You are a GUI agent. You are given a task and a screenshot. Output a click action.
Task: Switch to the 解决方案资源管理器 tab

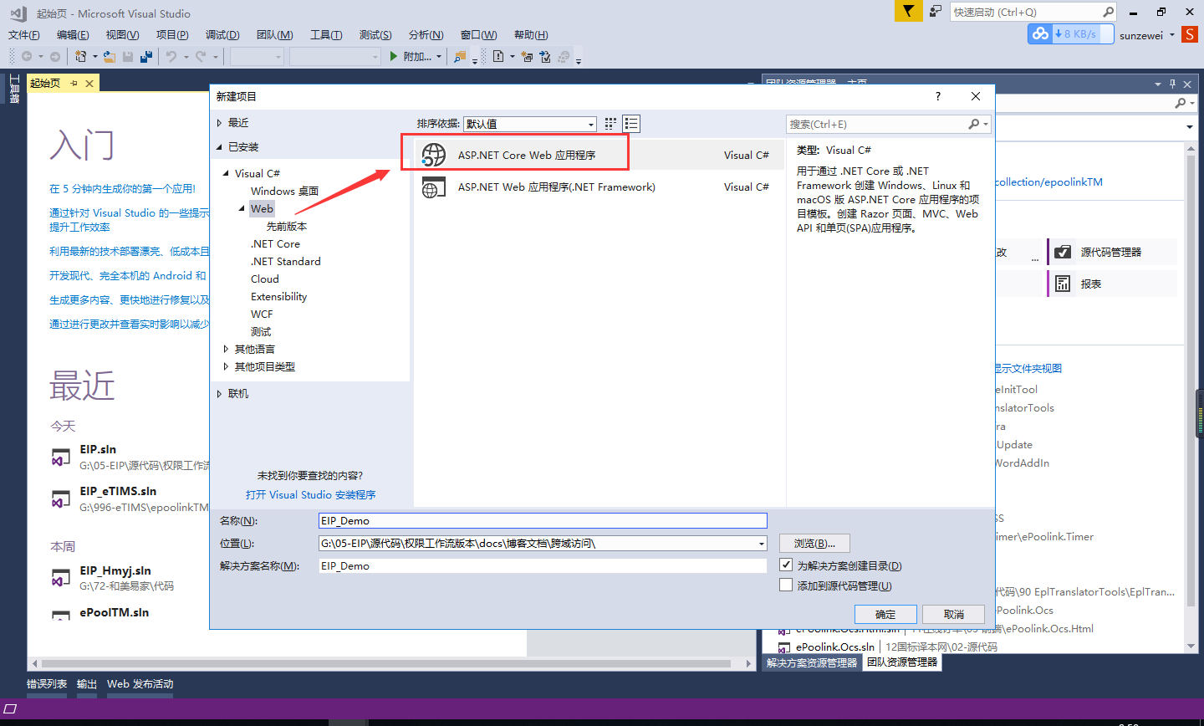(812, 662)
